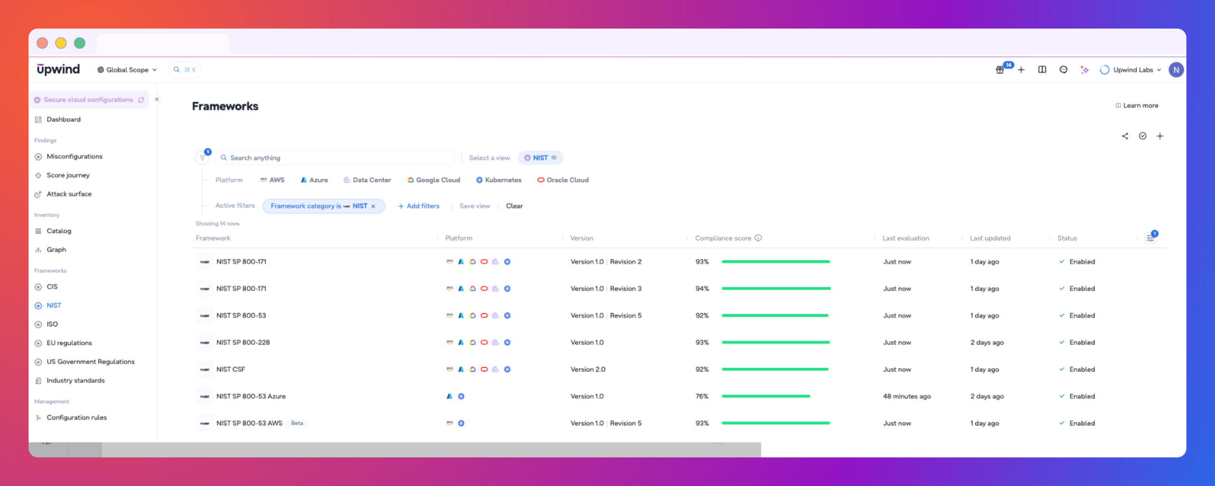Open Dashboard in the sidebar

64,120
